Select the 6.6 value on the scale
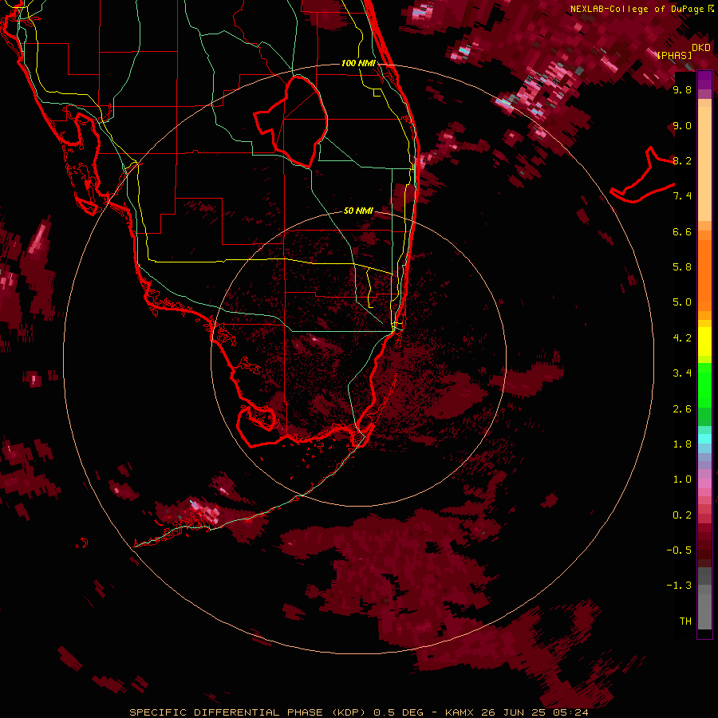The height and width of the screenshot is (718, 718). click(682, 231)
